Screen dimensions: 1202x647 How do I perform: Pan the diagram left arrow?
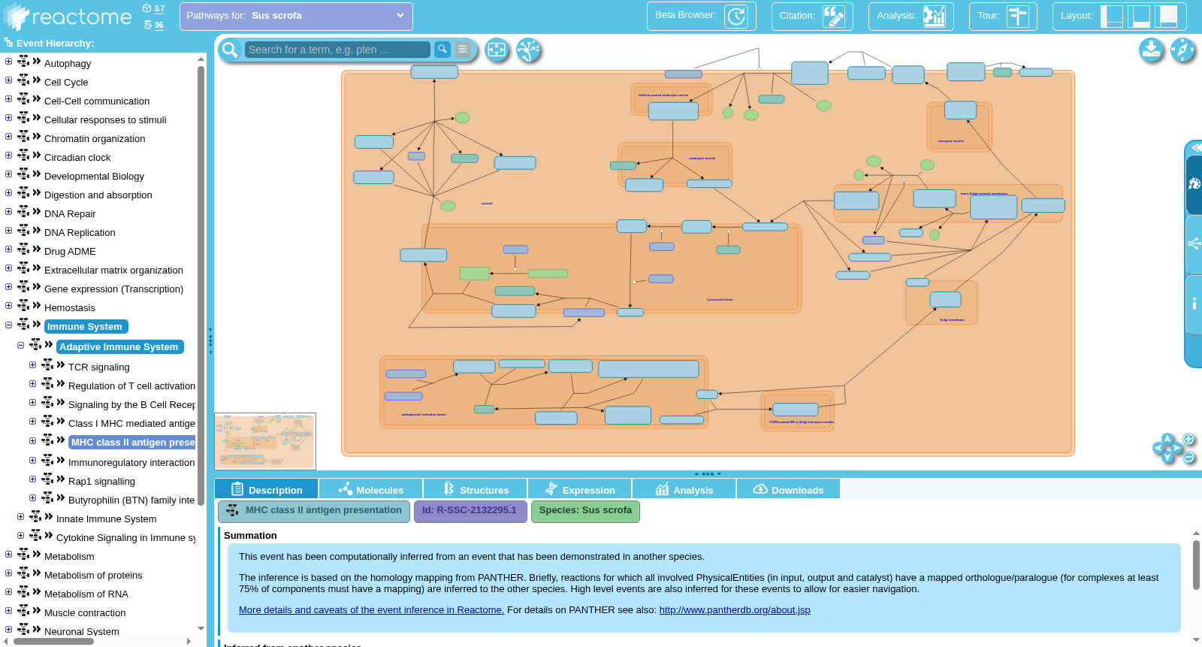(x=1158, y=448)
